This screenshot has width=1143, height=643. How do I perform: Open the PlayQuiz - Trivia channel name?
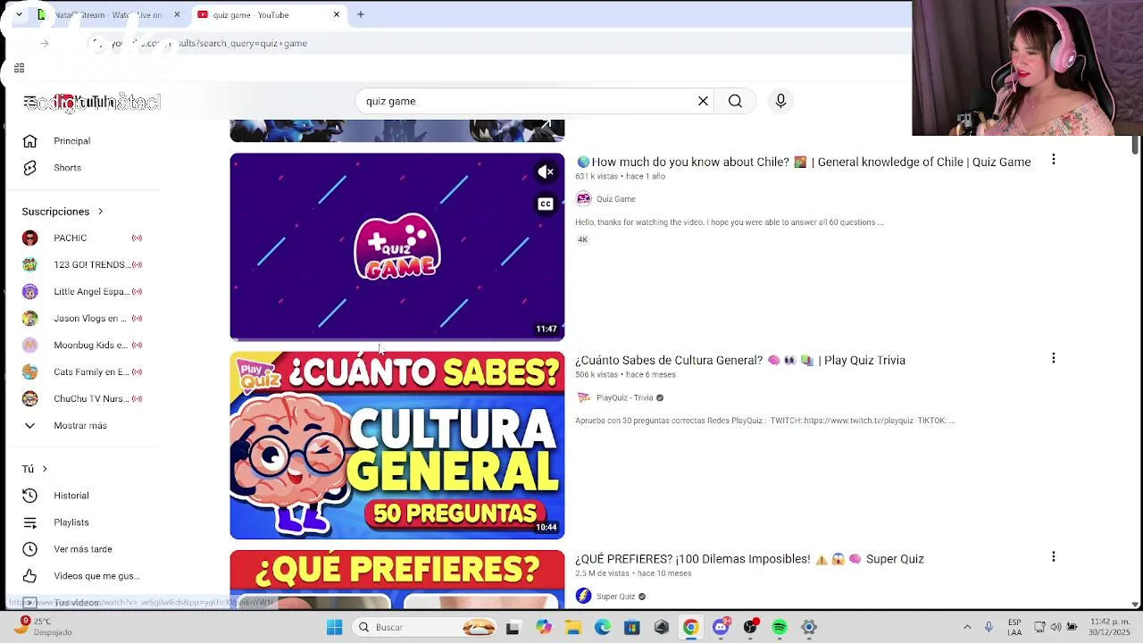[625, 397]
